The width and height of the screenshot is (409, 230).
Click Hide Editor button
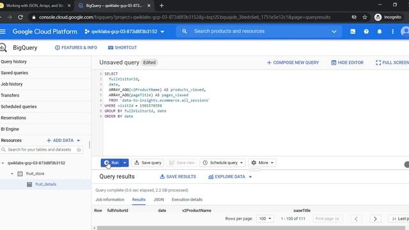[347, 63]
